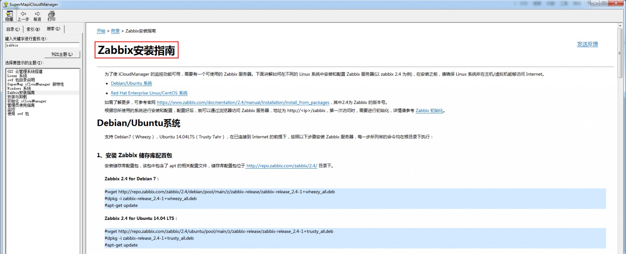
Task: Click the Debian/Ubuntu系统 section heading
Action: (x=138, y=124)
